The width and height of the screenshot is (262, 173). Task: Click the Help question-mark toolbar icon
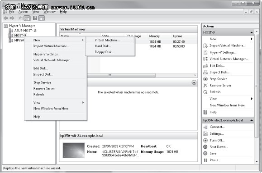click(35, 18)
